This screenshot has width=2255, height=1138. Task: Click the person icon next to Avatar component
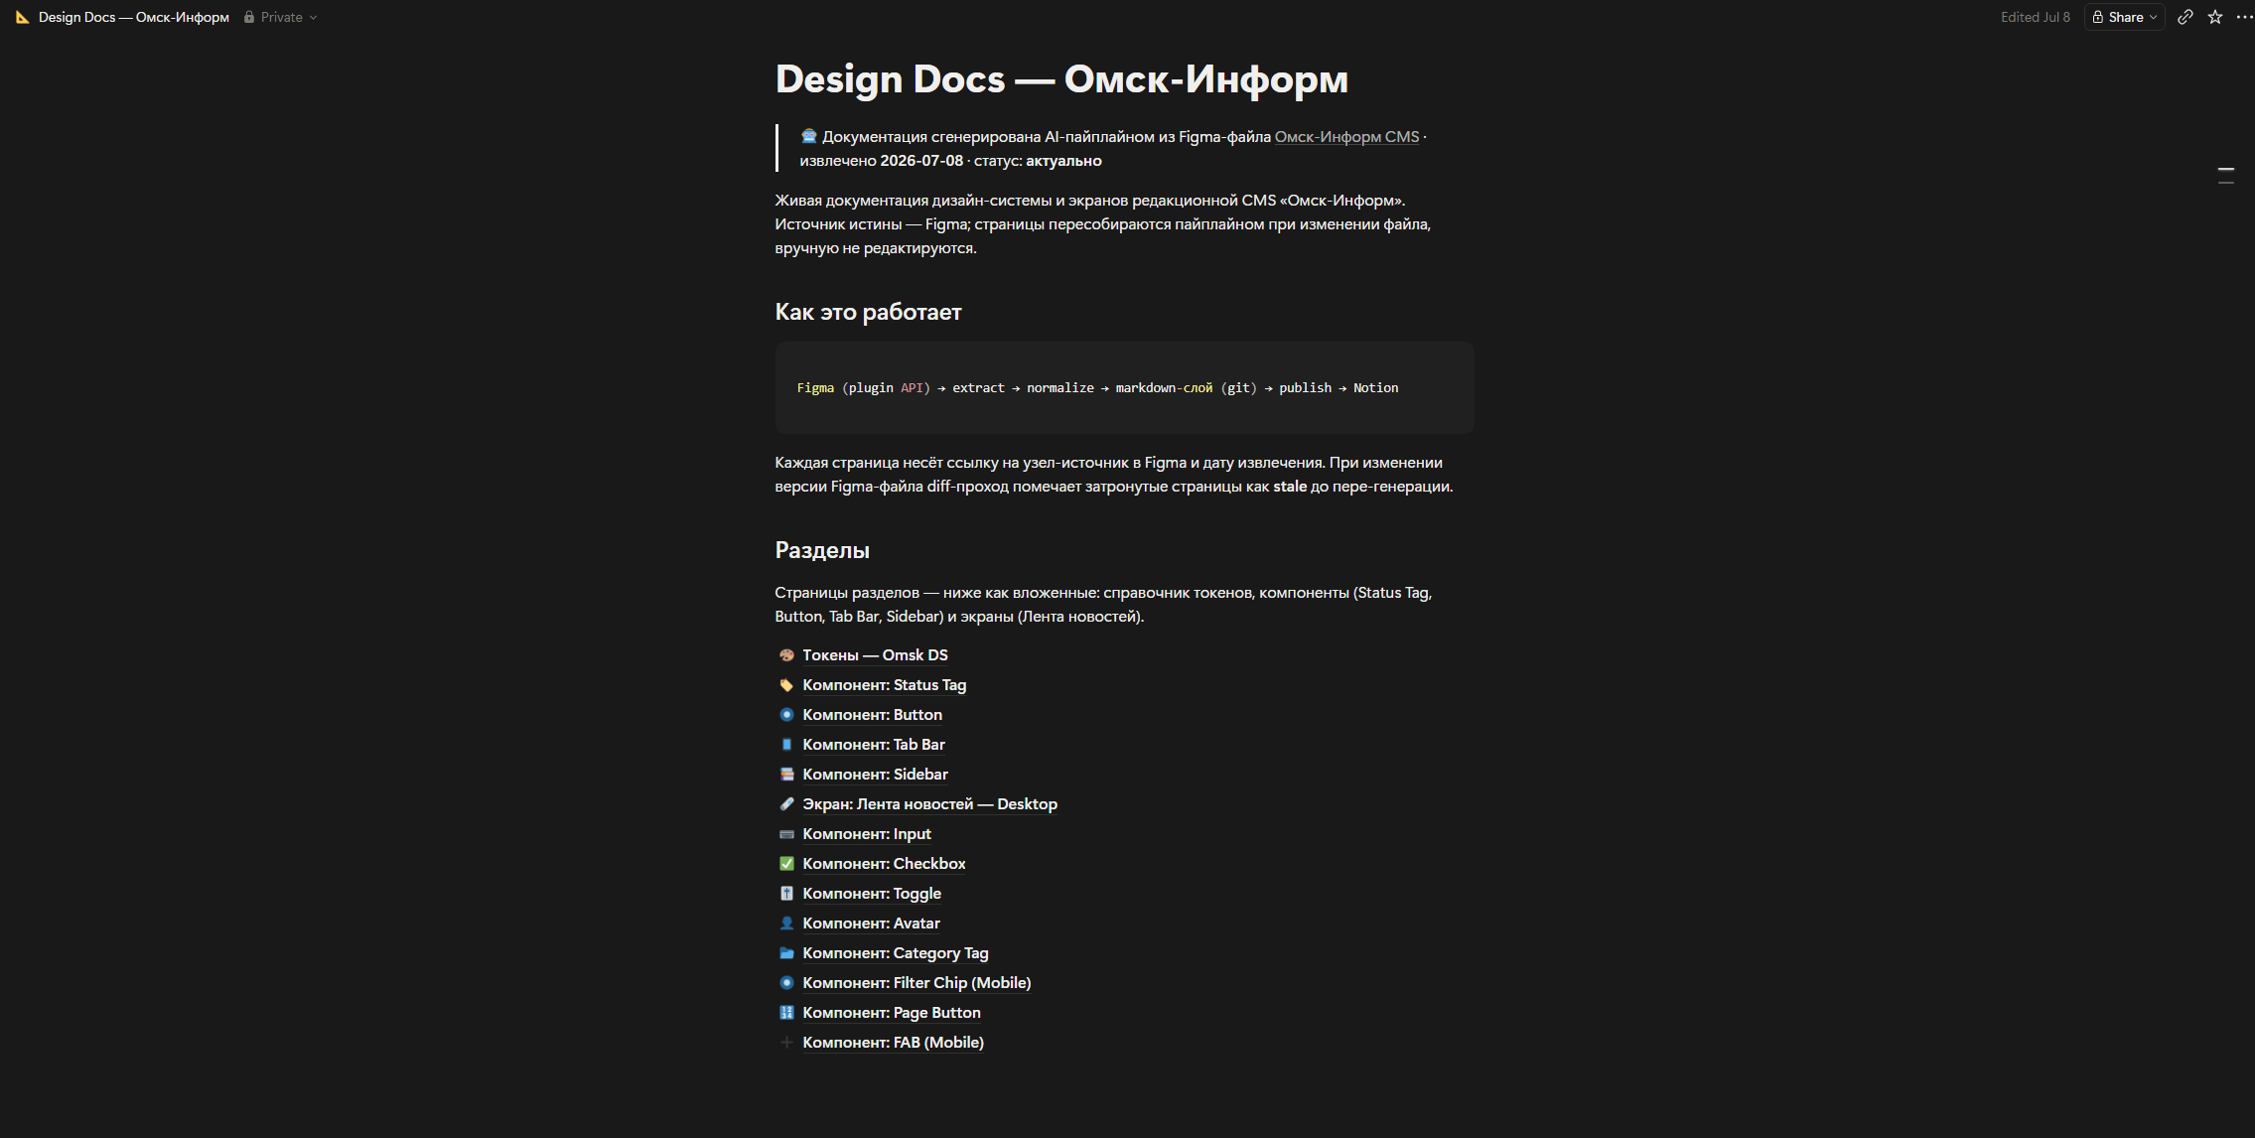786,924
